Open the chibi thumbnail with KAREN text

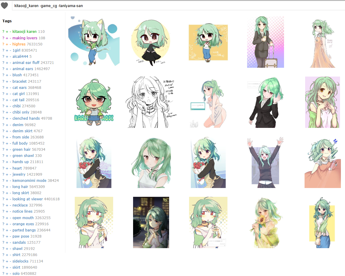(x=94, y=102)
